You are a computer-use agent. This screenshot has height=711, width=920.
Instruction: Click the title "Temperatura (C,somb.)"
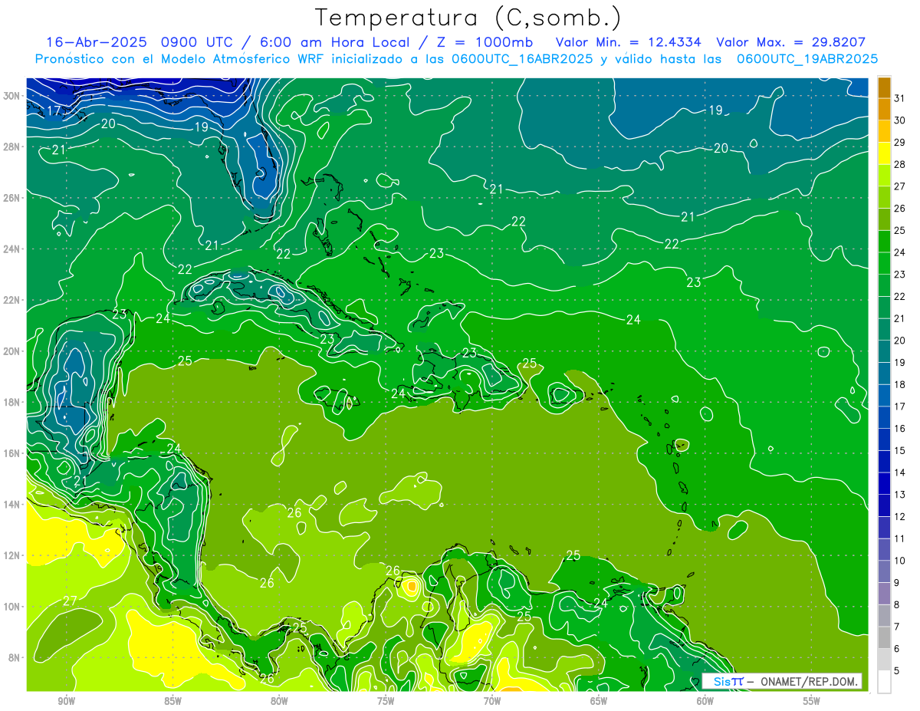[468, 18]
